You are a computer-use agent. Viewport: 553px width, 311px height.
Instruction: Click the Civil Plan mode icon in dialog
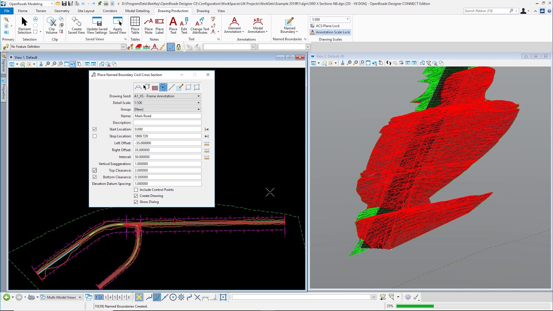click(x=138, y=87)
